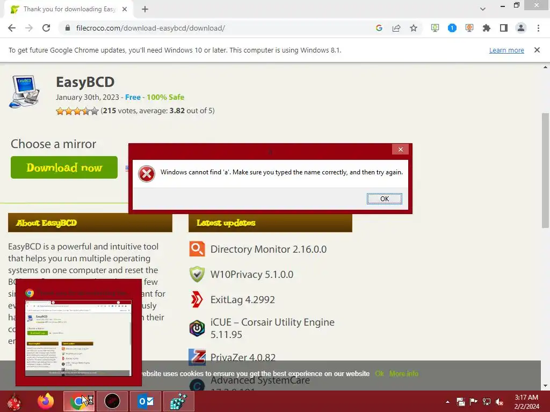The image size is (550, 412).
Task: Click the taskbar clock showing 3:17 AM
Action: [x=526, y=402]
